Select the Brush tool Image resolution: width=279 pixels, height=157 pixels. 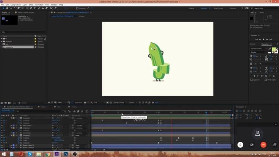pos(39,8)
